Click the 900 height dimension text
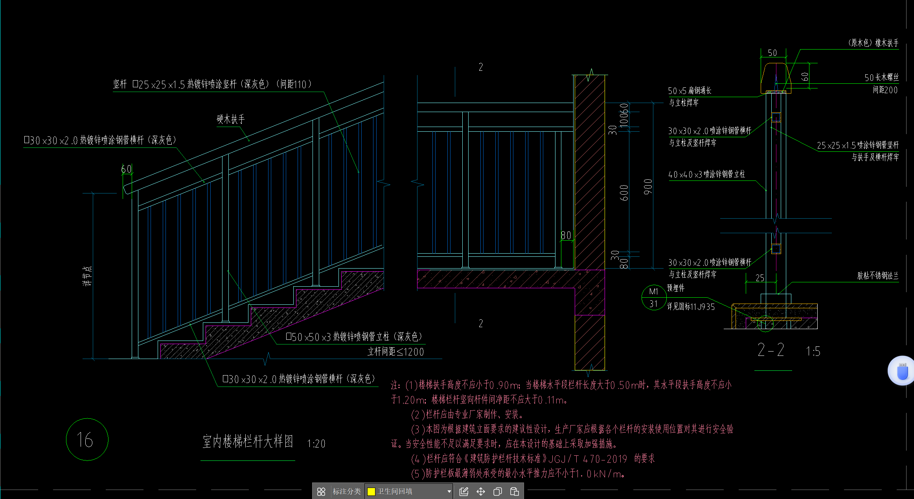The image size is (914, 499). [x=648, y=186]
